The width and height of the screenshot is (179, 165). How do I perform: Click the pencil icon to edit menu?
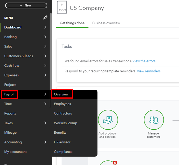point(45,18)
